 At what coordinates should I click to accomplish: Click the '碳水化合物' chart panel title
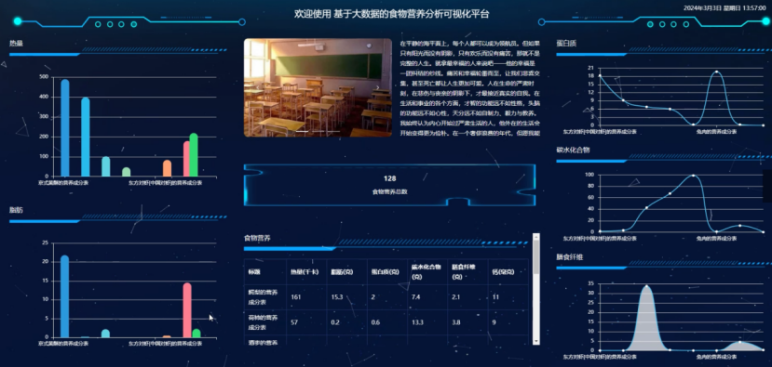pos(573,150)
